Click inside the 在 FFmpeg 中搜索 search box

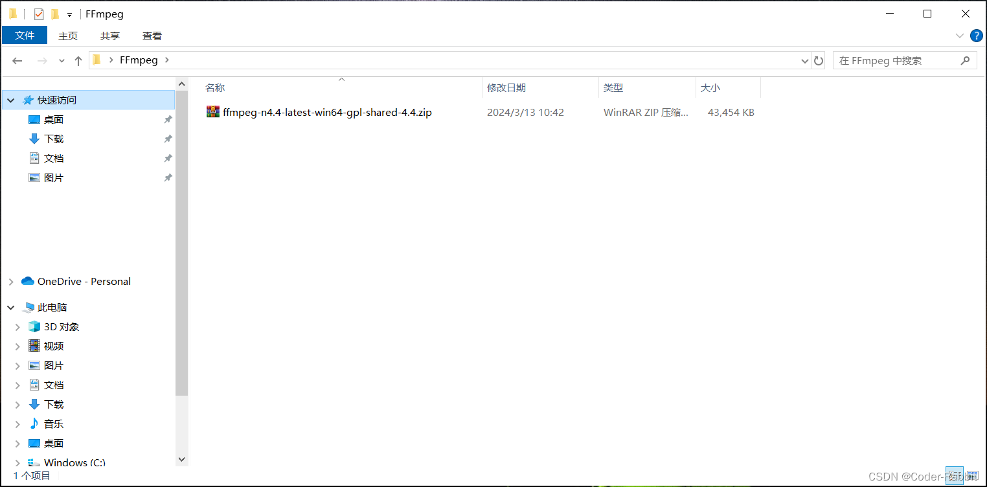coord(894,60)
